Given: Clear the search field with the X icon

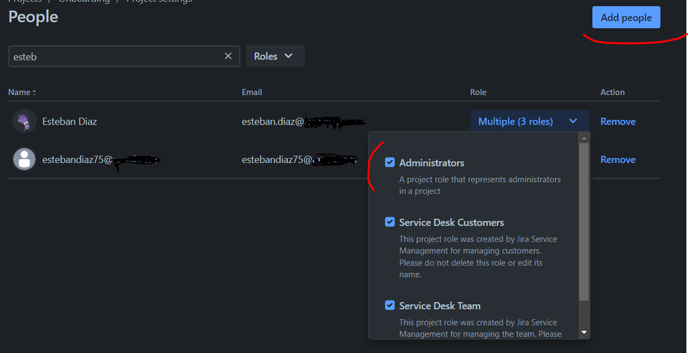Looking at the screenshot, I should click(228, 56).
